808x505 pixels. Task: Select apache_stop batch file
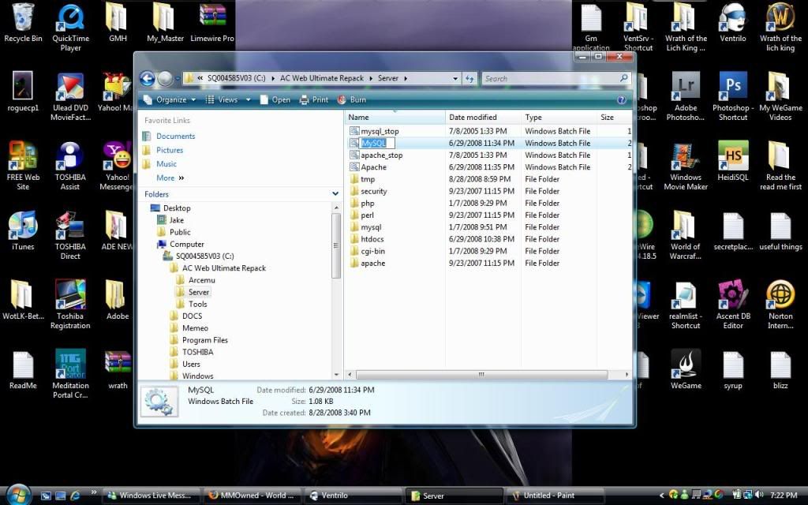click(x=381, y=155)
